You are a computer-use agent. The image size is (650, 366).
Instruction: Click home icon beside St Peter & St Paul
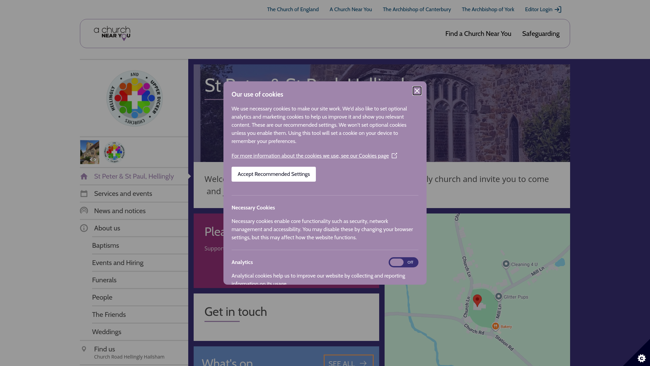[x=84, y=176]
